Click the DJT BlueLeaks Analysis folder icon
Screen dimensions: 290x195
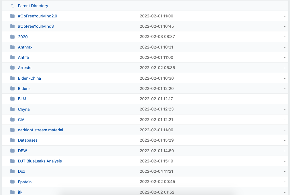(12, 161)
